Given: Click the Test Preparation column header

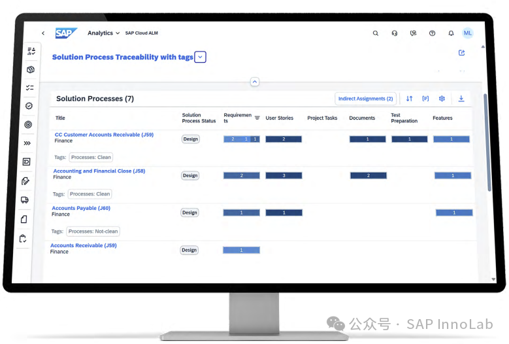Looking at the screenshot, I should 404,118.
